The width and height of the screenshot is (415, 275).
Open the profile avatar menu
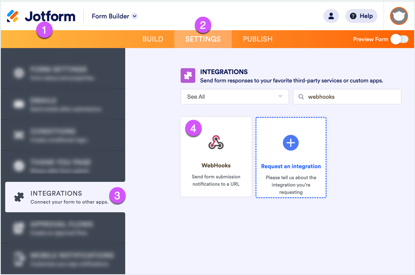click(399, 16)
